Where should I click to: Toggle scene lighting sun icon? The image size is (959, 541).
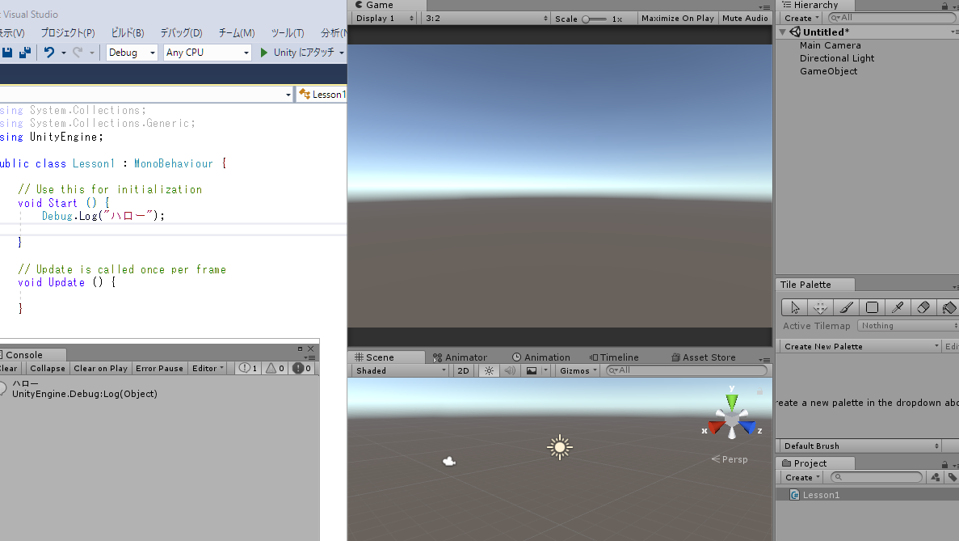point(489,371)
